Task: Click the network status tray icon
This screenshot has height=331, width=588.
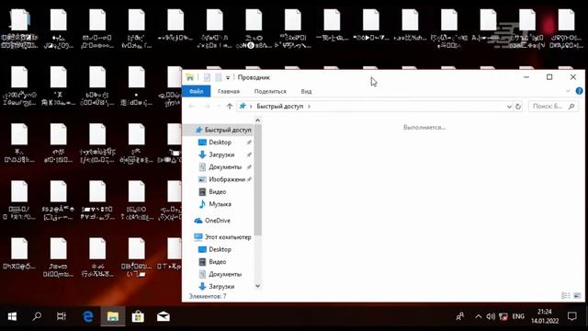Action: tap(503, 316)
